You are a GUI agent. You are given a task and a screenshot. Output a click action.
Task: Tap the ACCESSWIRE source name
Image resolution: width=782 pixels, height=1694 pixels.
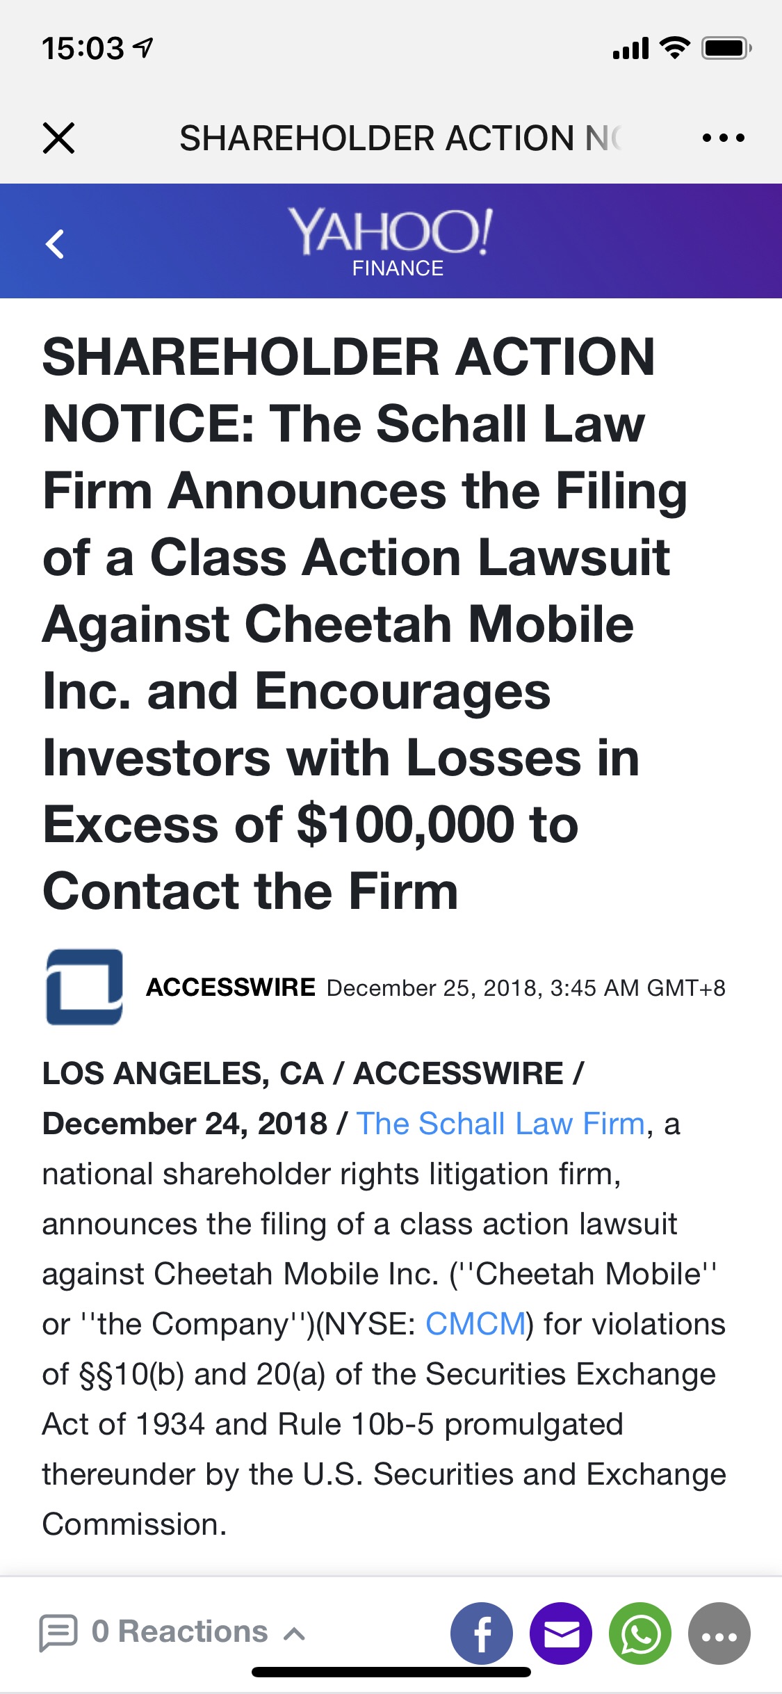[231, 987]
